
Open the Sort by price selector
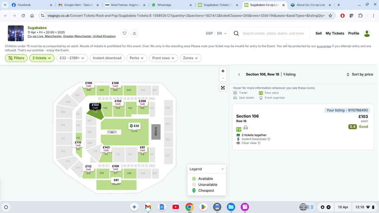[x=360, y=74]
